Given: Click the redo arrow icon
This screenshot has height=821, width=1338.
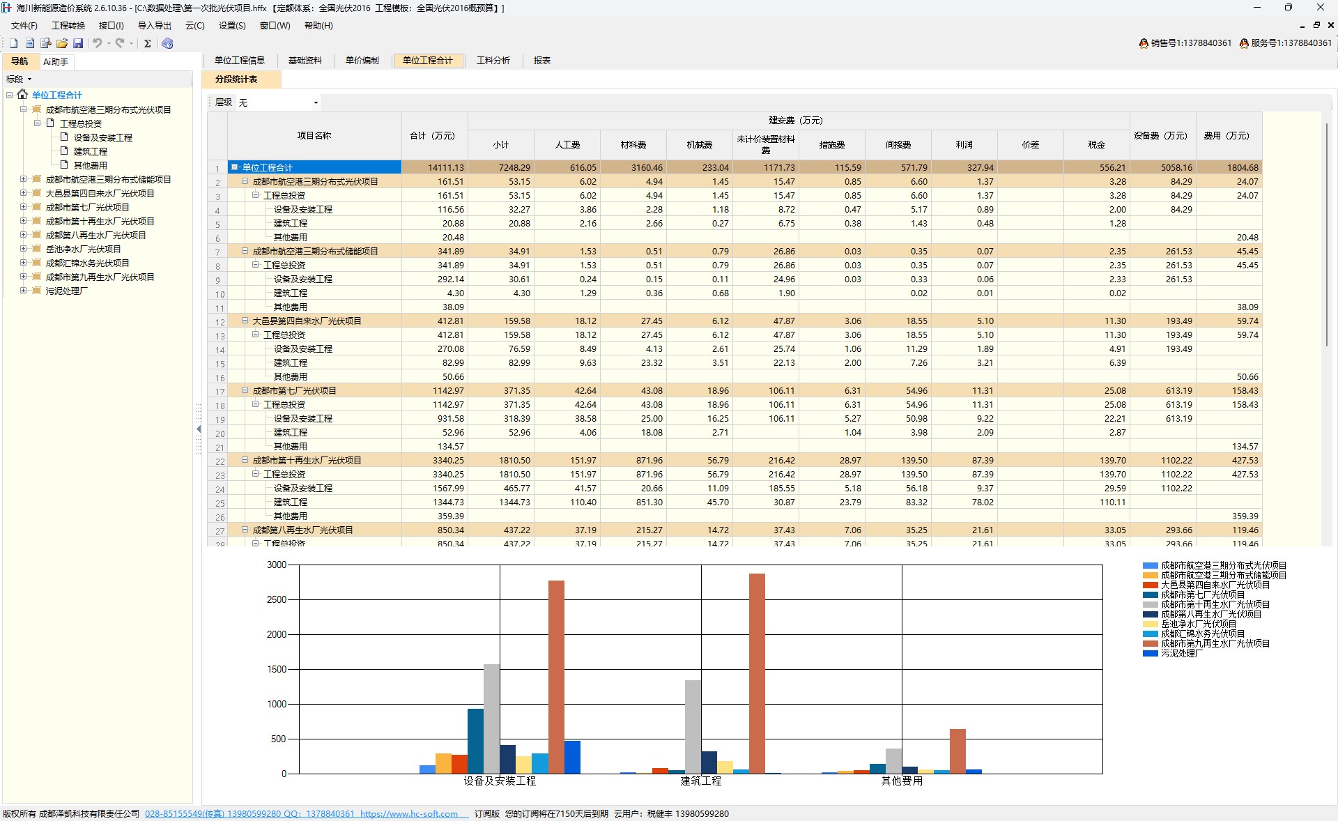Looking at the screenshot, I should [120, 43].
